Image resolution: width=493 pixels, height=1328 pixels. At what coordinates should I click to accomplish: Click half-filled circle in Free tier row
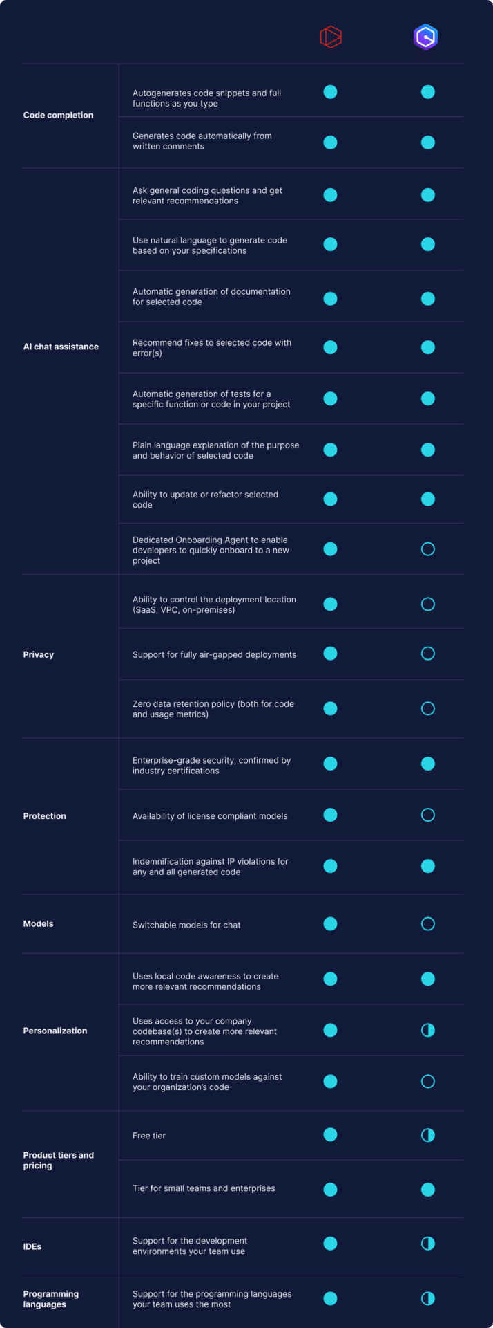pyautogui.click(x=428, y=1135)
